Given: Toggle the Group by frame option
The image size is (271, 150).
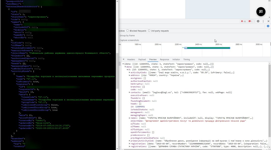Looking at the screenshot, I should point(127,35).
